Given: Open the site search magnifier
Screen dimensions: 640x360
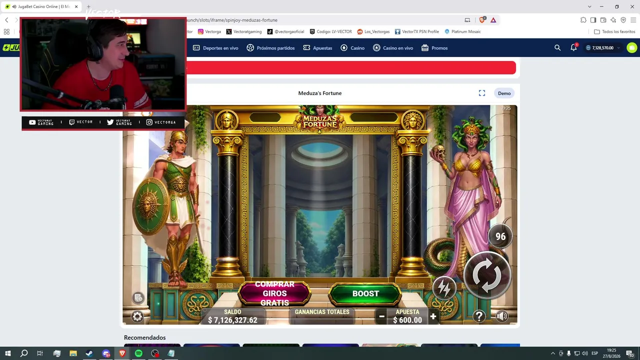Looking at the screenshot, I should click(x=557, y=48).
